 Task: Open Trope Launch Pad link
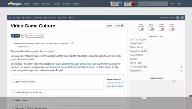click(x=139, y=51)
